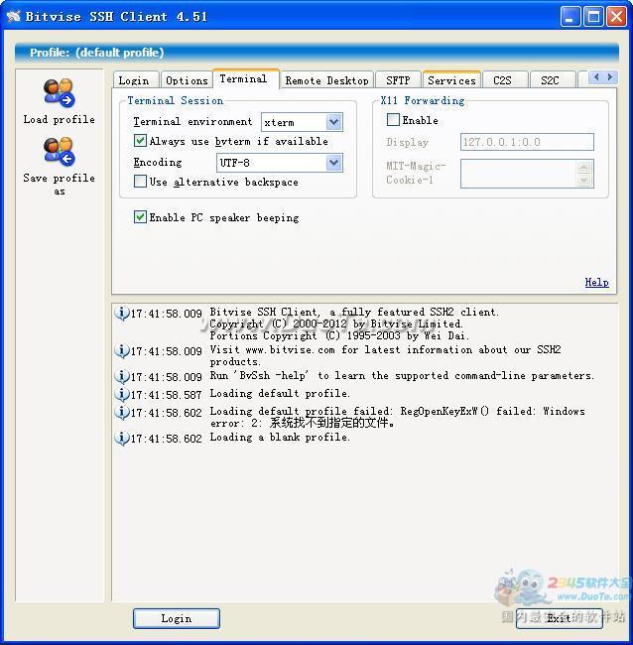Enable Use alternative backspace option
Image resolution: width=633 pixels, height=645 pixels.
(140, 182)
